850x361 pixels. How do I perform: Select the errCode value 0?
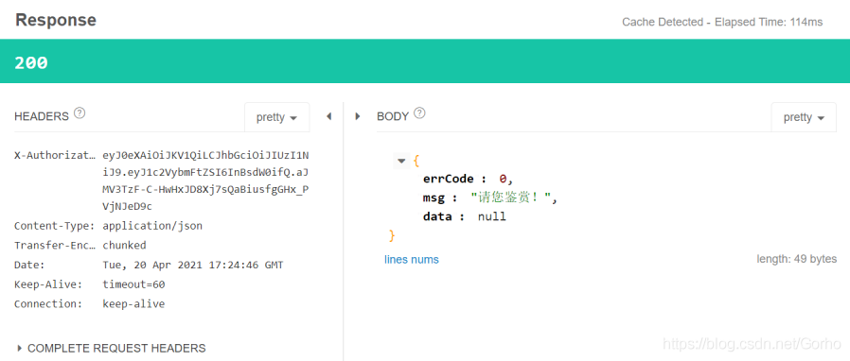[x=503, y=179]
